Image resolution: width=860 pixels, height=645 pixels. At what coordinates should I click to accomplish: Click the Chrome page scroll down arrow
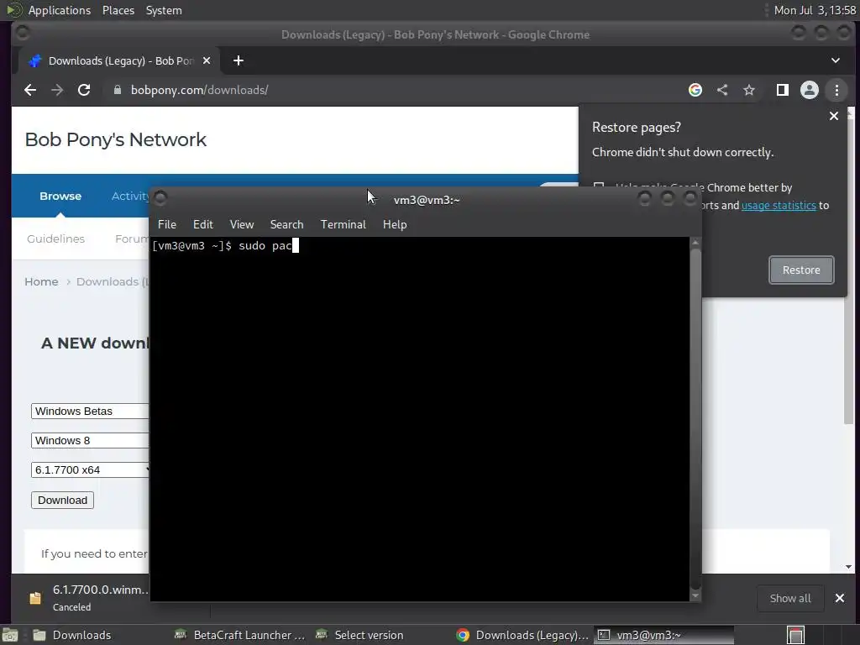tap(848, 567)
